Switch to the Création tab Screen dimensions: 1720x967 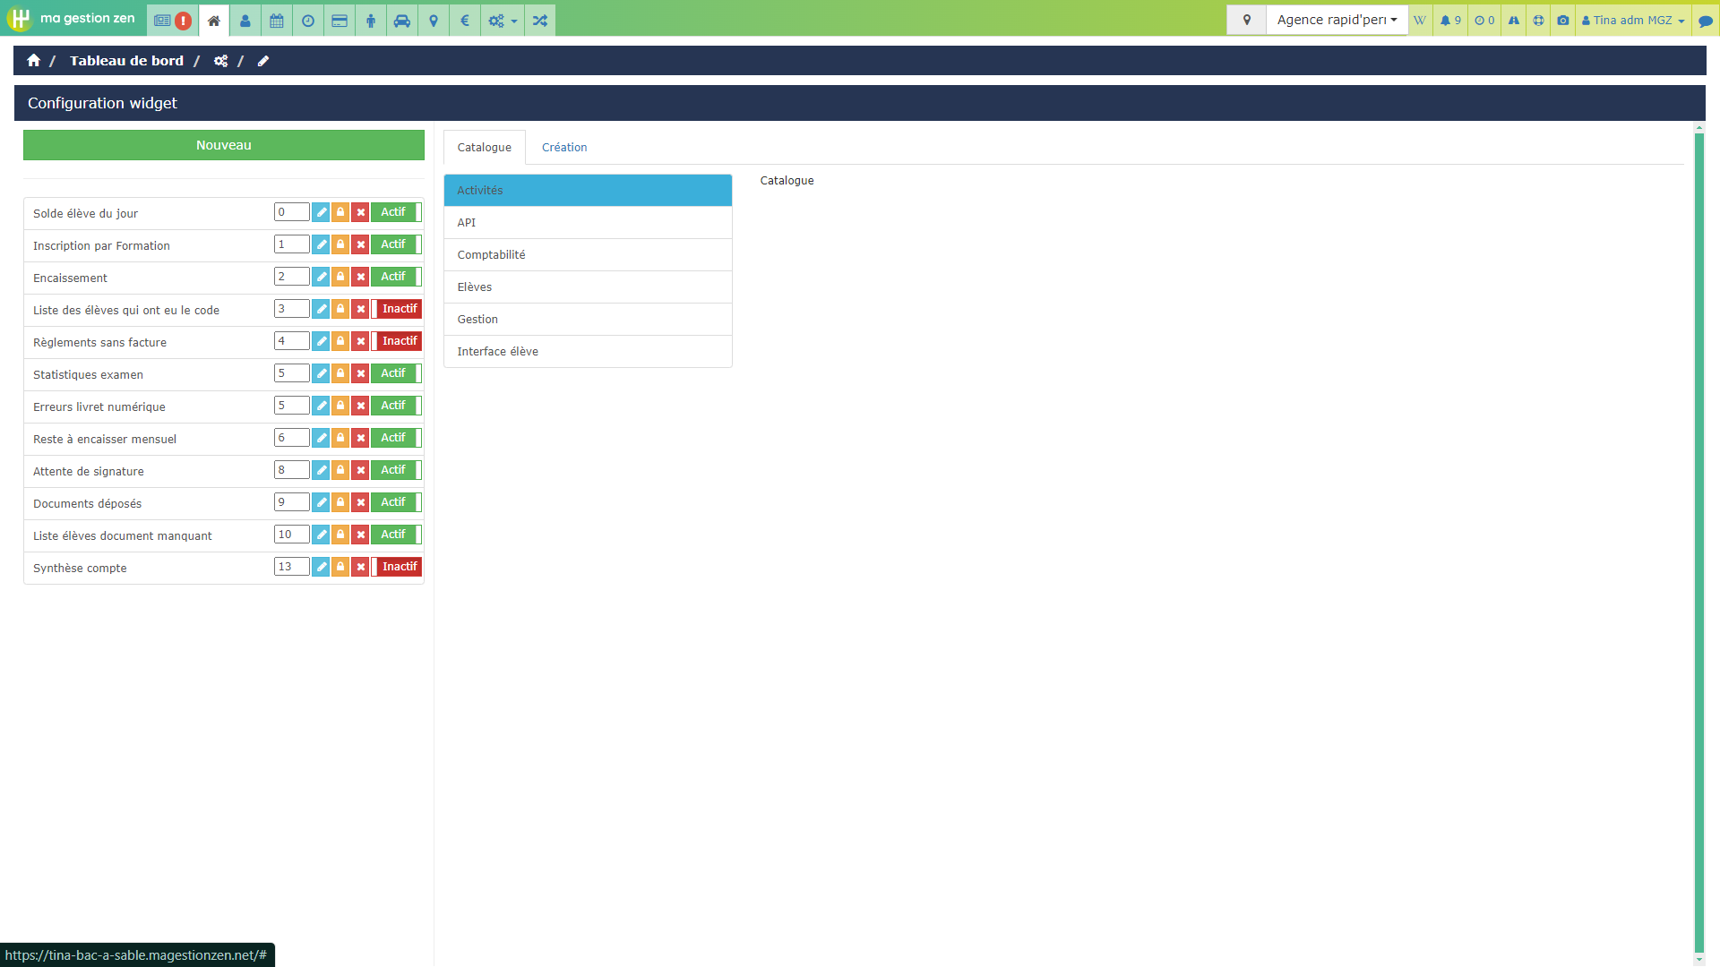pyautogui.click(x=564, y=148)
